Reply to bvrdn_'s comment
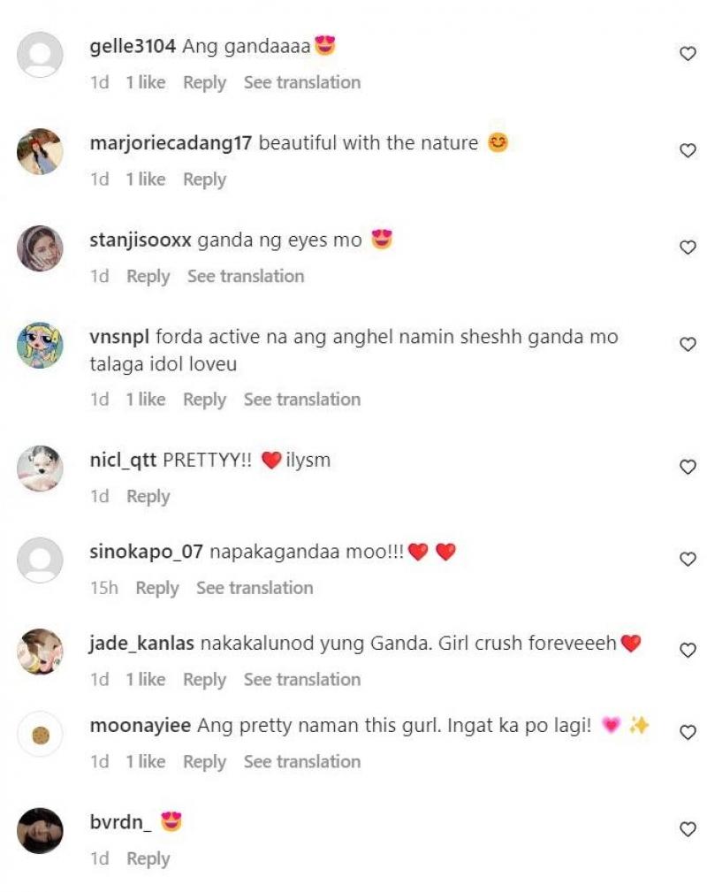707x892 pixels. [x=148, y=858]
